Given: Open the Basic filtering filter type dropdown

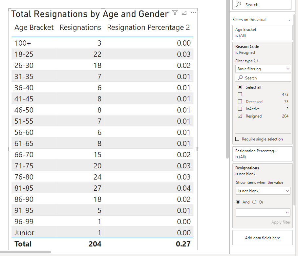Looking at the screenshot, I should tap(263, 69).
